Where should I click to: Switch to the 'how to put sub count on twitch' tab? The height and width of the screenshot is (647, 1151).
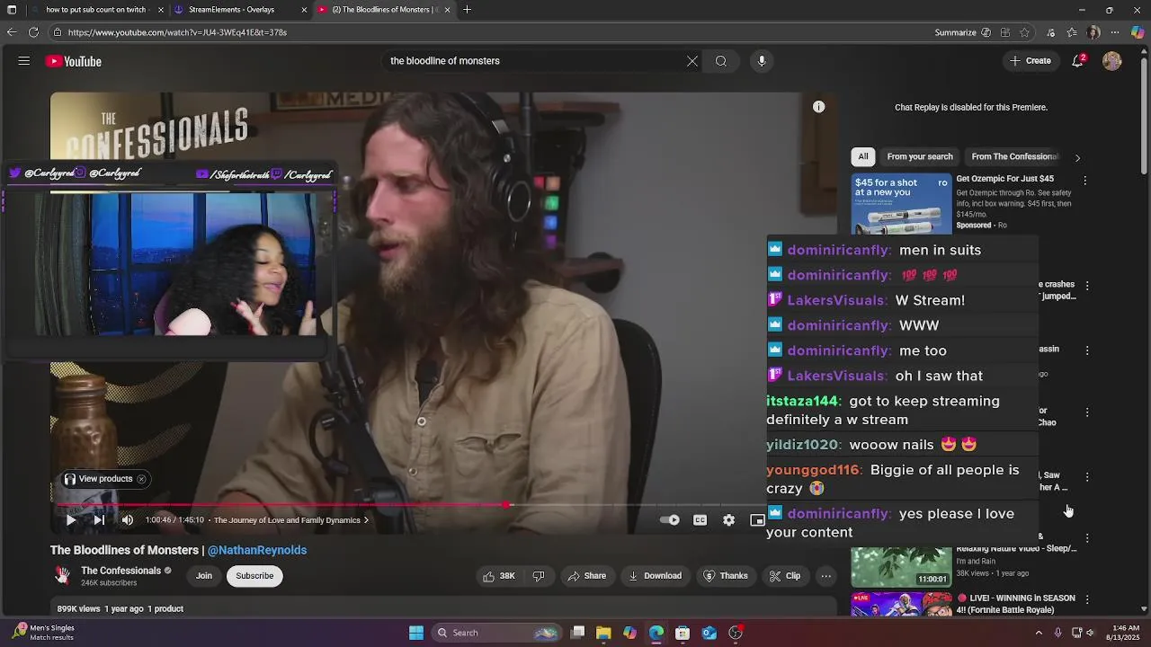point(97,10)
